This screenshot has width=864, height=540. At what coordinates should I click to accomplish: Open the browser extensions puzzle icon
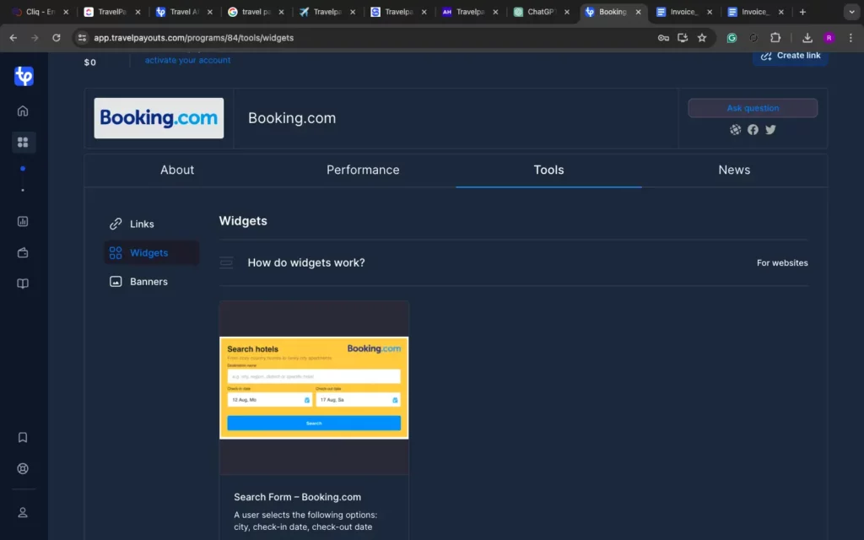[x=775, y=37]
